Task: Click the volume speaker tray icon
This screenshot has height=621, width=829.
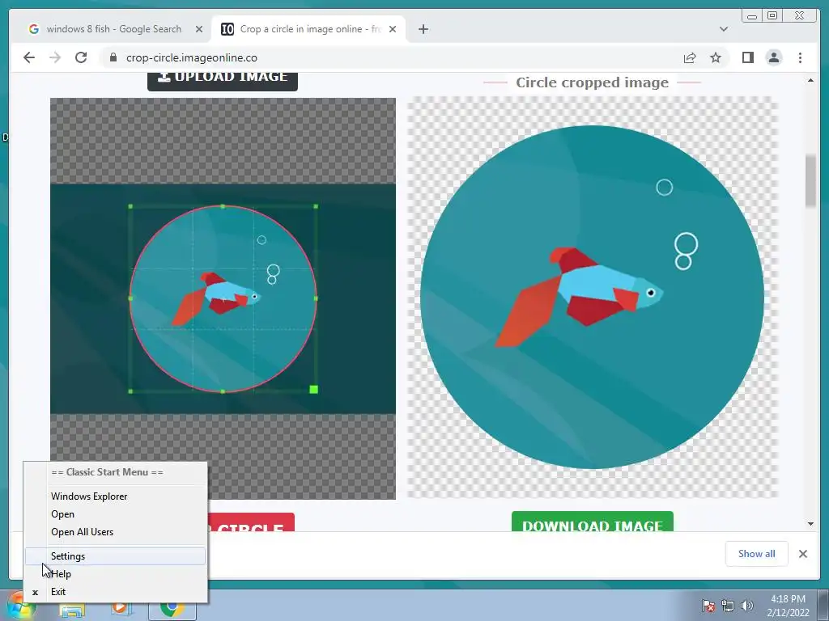Action: point(747,606)
